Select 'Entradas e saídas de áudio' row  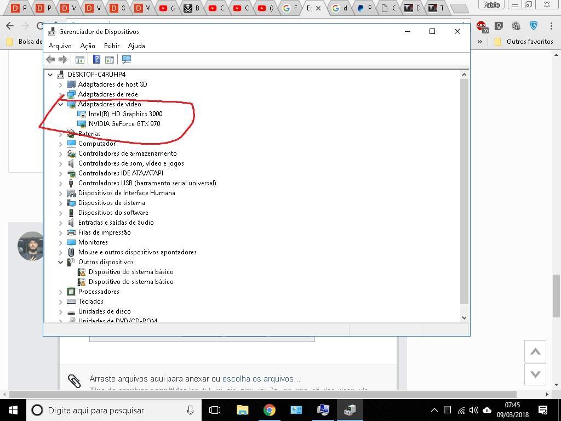pos(116,223)
